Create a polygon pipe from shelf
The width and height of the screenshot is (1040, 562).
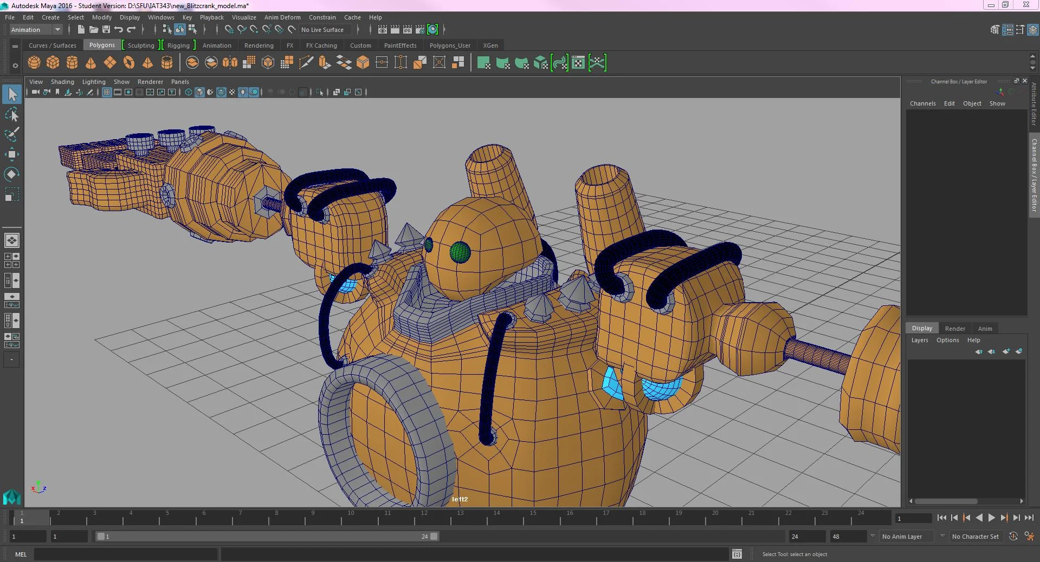[x=167, y=63]
